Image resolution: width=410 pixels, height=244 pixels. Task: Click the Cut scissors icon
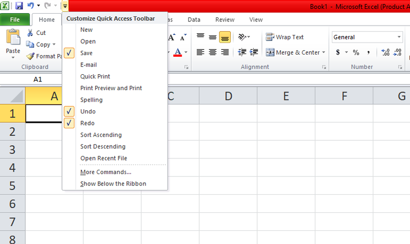tap(30, 33)
